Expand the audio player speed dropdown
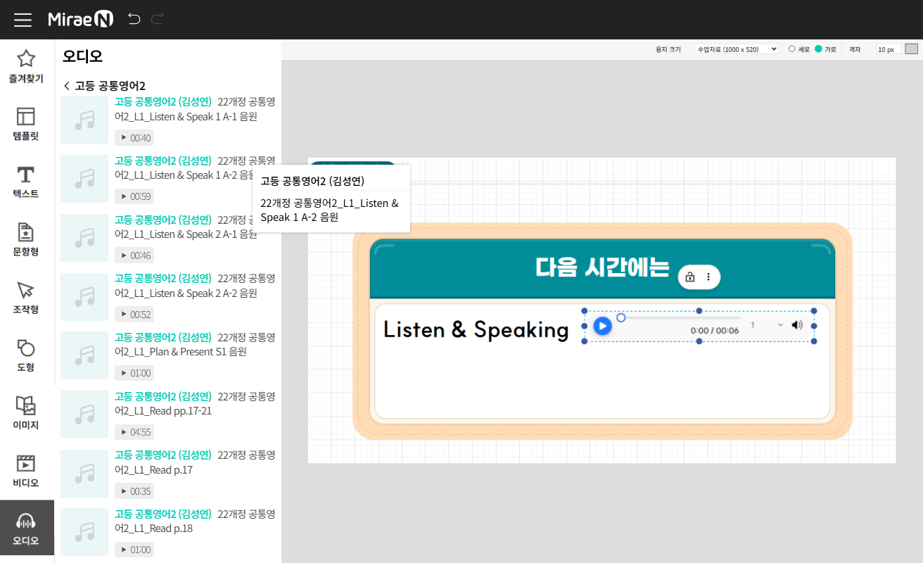 766,325
